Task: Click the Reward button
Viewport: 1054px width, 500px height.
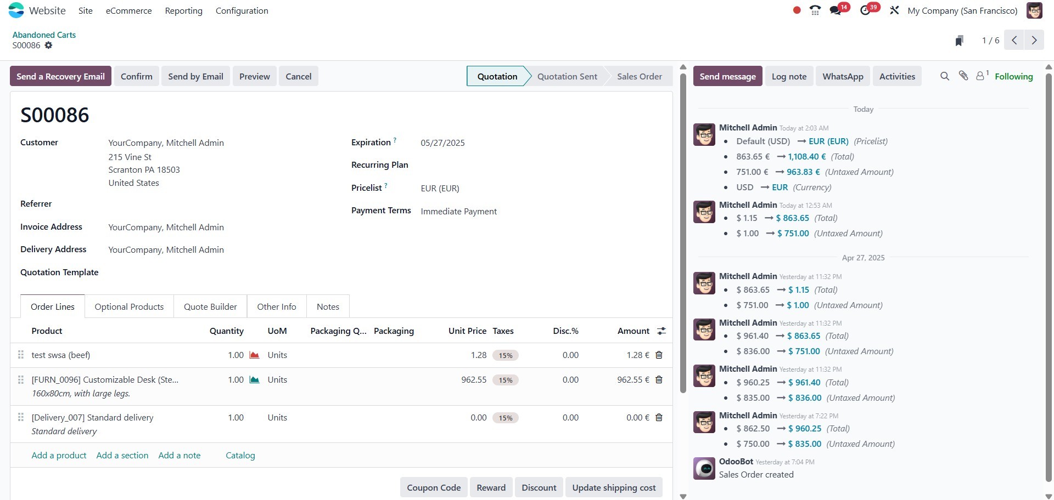Action: [x=491, y=487]
